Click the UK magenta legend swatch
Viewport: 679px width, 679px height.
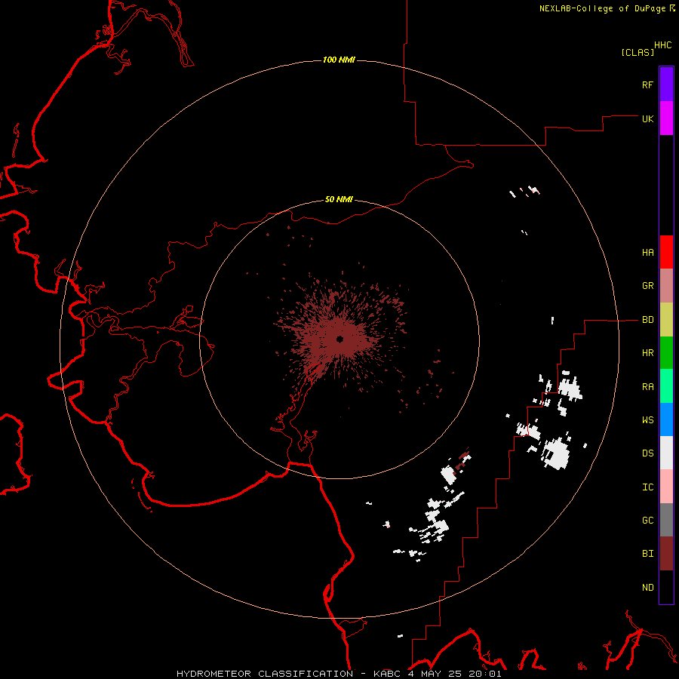(666, 118)
